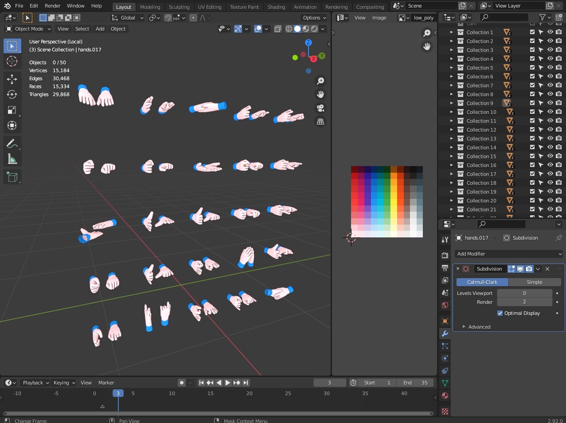Switch to the Shading workspace tab
The image size is (566, 423).
276,7
